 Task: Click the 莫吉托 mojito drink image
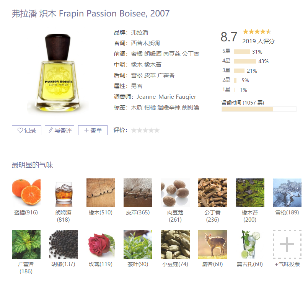pyautogui.click(x=250, y=244)
